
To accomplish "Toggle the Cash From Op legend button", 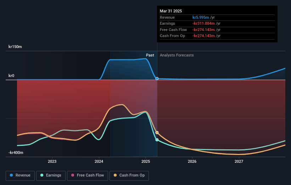I will pyautogui.click(x=129, y=175).
